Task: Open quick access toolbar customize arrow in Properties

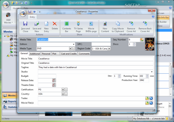Action: pos(40,12)
